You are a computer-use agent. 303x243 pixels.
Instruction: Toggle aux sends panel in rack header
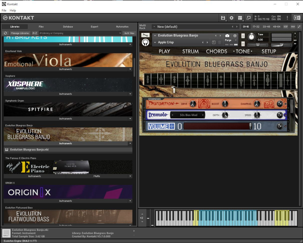(293, 26)
